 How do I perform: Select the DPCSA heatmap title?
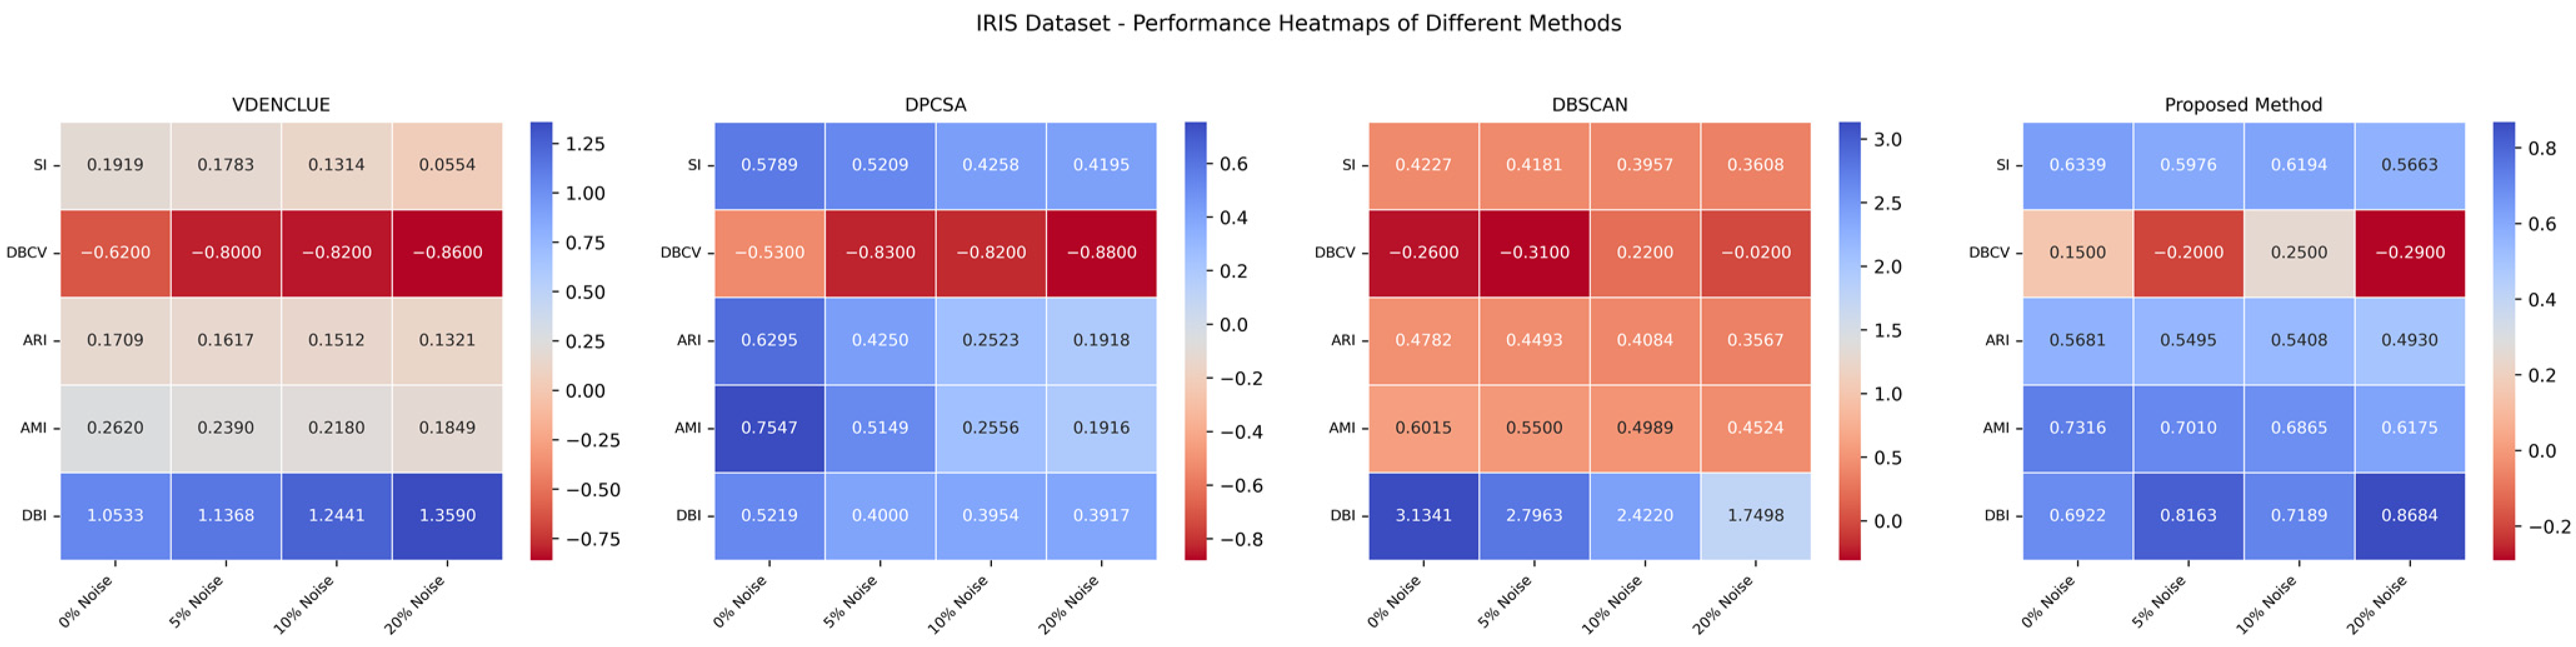[935, 105]
